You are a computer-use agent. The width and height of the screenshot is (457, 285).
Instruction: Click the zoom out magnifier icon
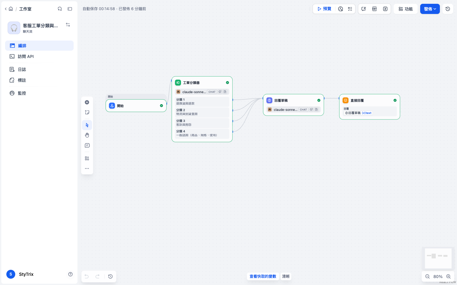point(427,276)
